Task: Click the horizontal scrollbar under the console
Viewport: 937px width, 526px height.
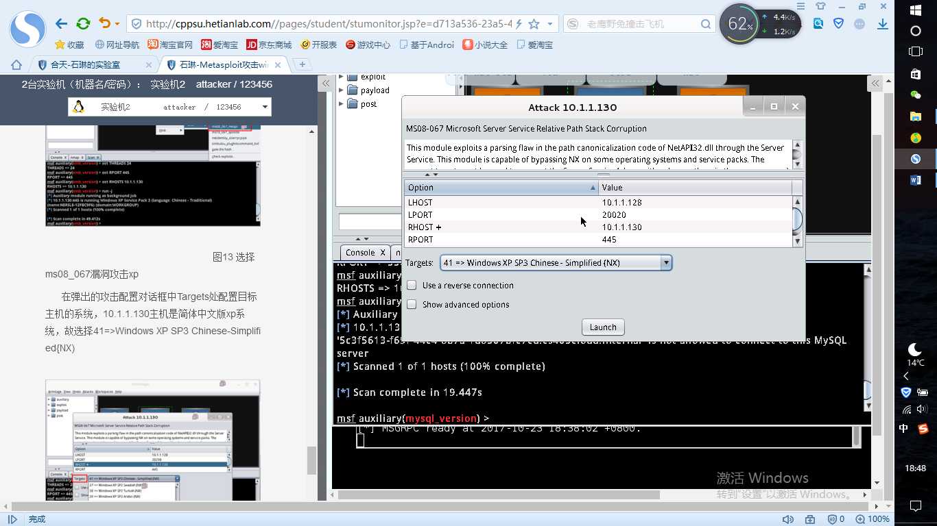Action: click(497, 494)
